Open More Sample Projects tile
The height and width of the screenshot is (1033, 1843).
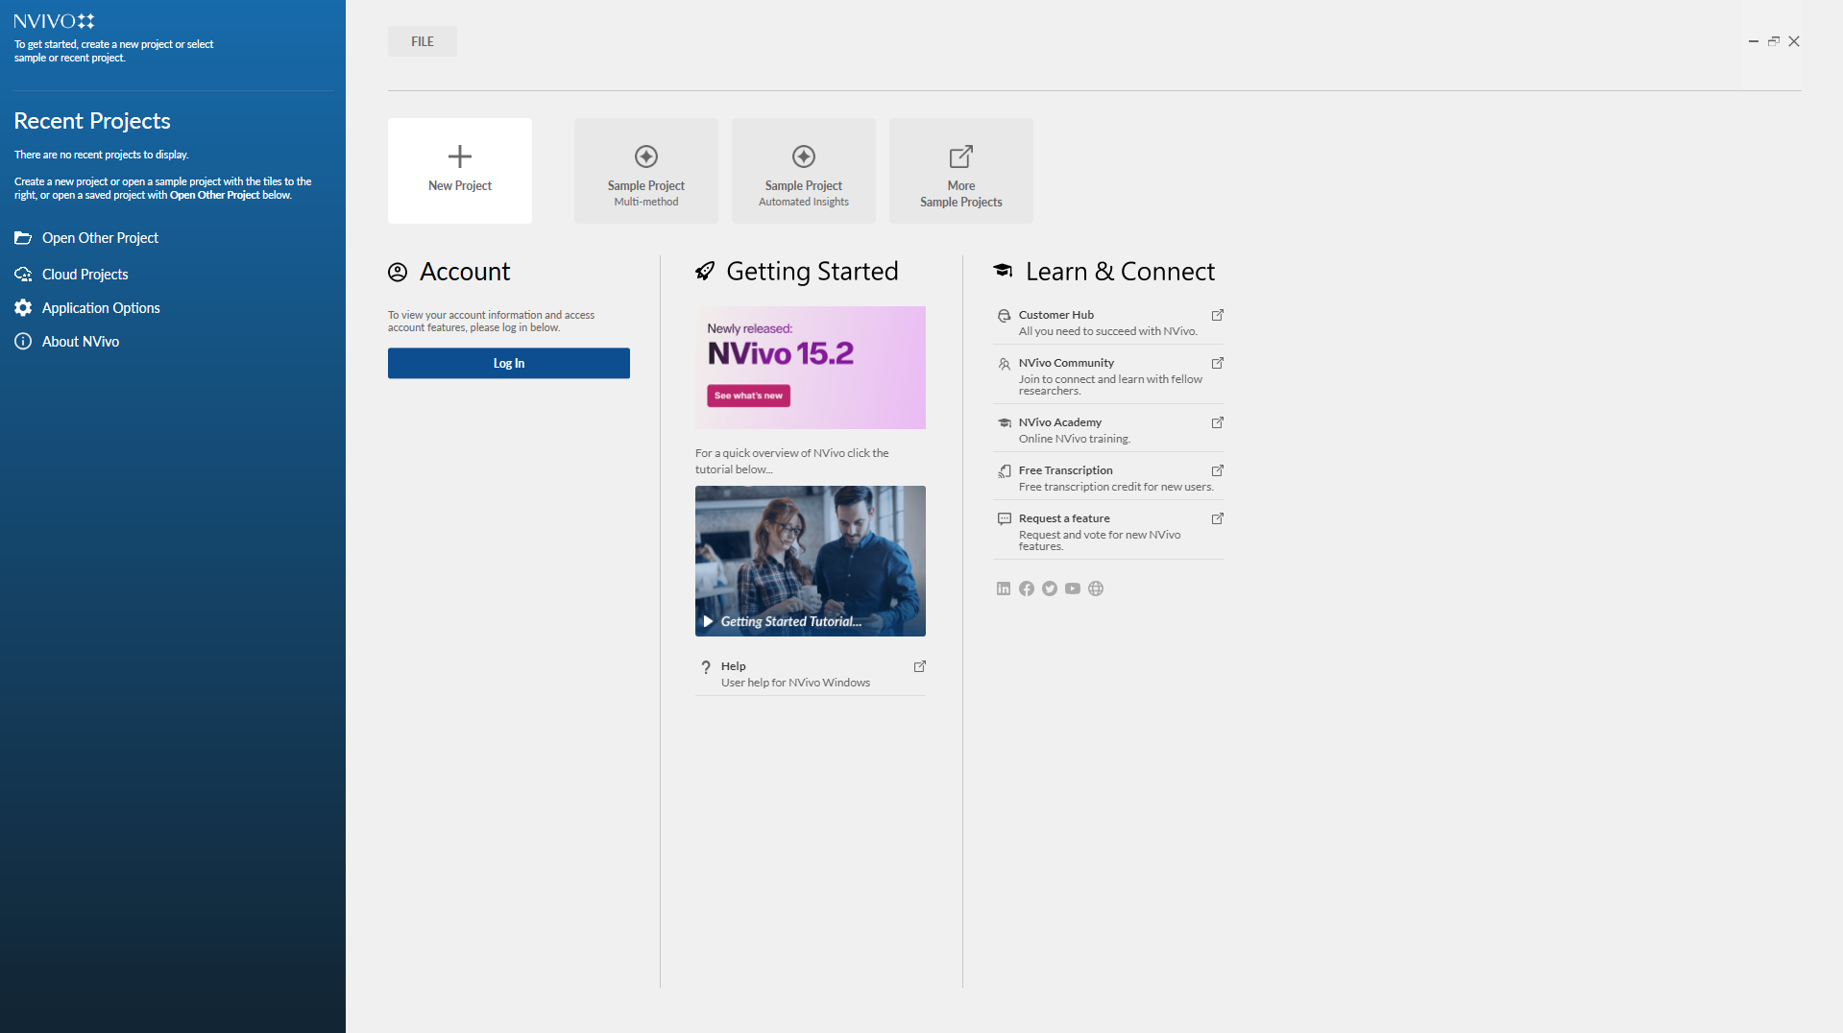961,171
